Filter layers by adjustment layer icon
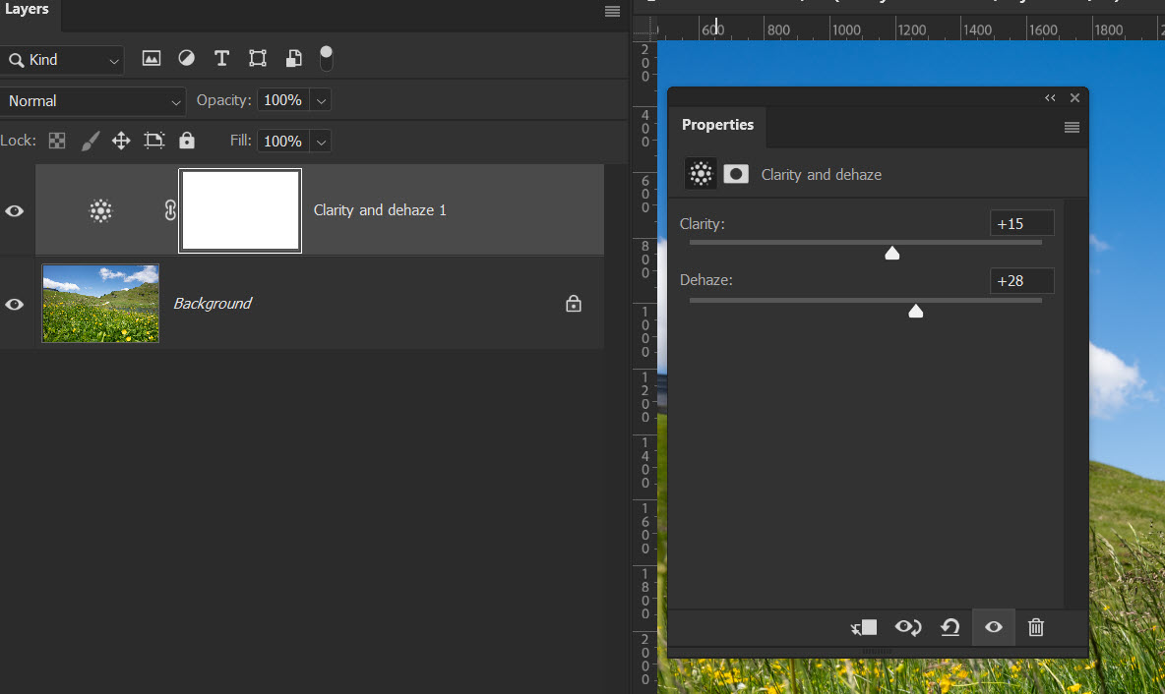Image resolution: width=1165 pixels, height=694 pixels. (186, 59)
